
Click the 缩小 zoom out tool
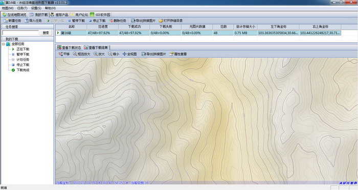click(x=114, y=54)
